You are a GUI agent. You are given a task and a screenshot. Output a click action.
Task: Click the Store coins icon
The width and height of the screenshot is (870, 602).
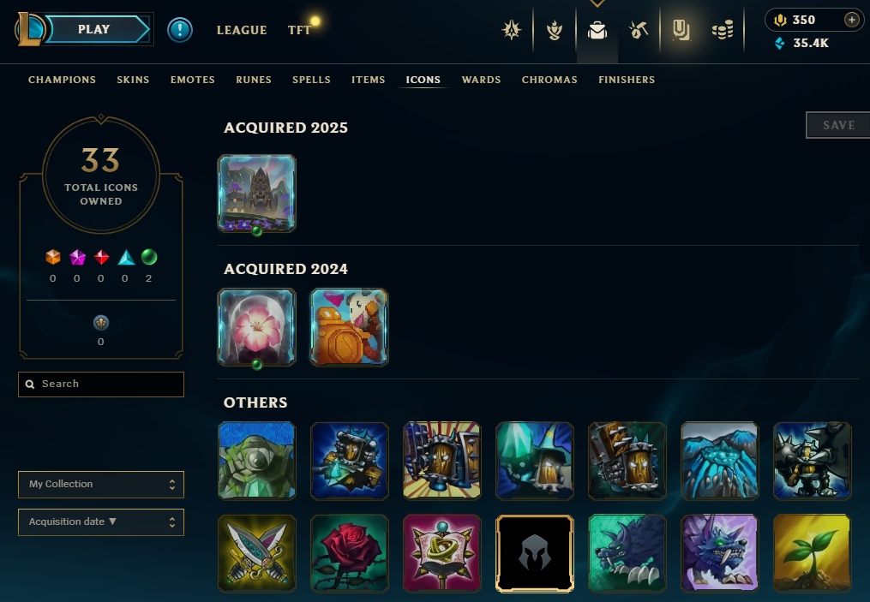point(723,30)
